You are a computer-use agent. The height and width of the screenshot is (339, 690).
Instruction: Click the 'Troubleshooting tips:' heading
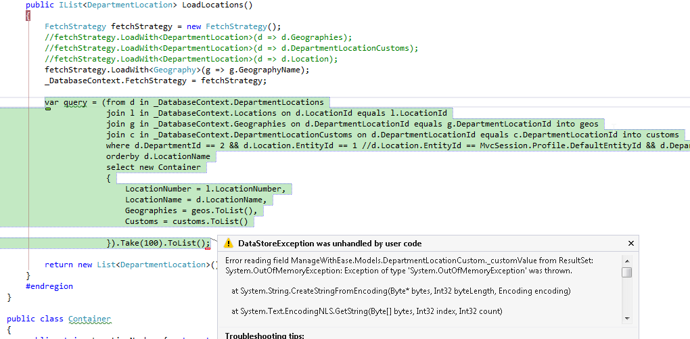tap(264, 336)
